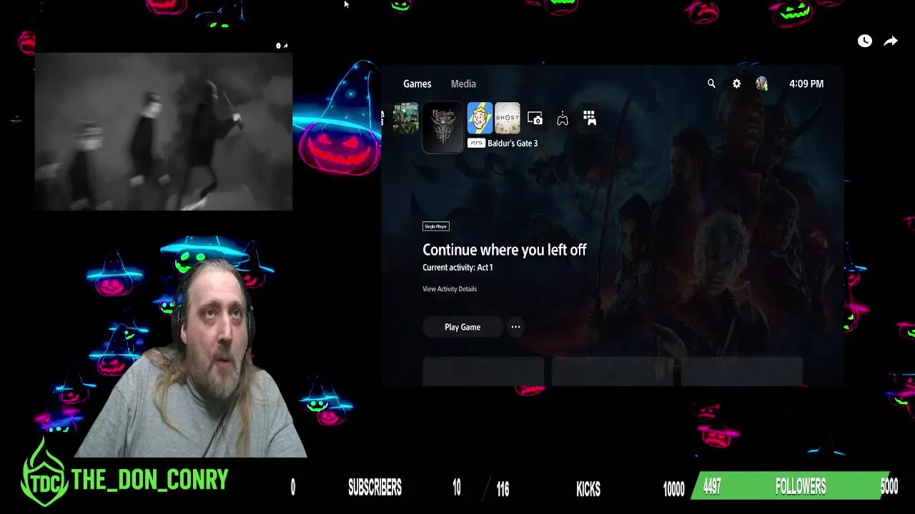The width and height of the screenshot is (915, 514).
Task: Click the Single Player tag
Action: coord(436,226)
